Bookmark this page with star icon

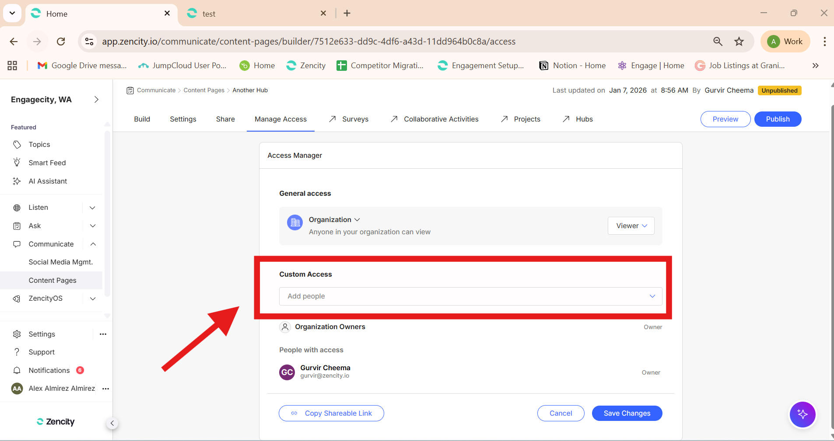coord(739,42)
